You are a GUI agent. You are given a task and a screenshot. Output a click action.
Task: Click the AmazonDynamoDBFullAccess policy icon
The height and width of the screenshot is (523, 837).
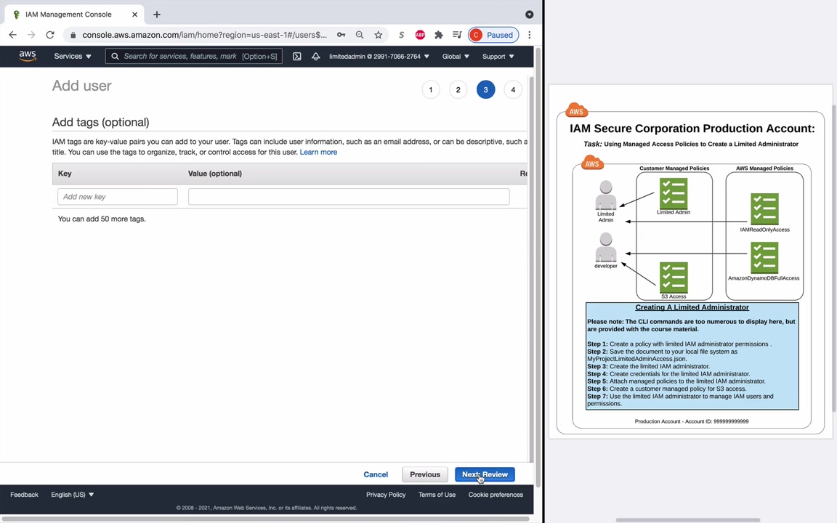764,258
